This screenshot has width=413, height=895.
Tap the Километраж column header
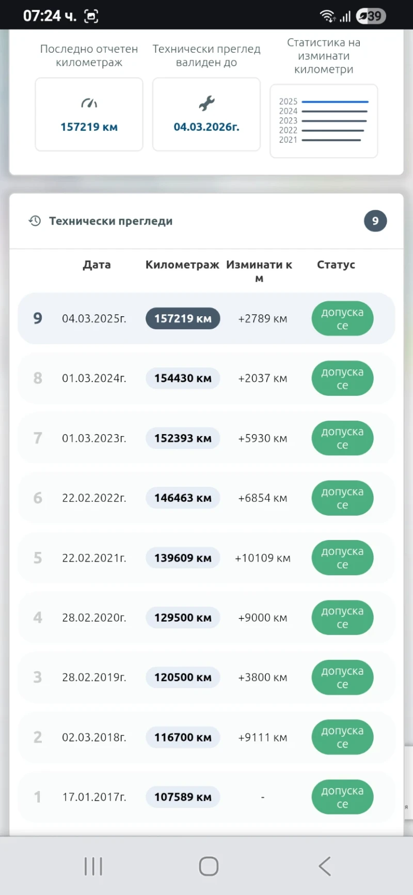182,265
